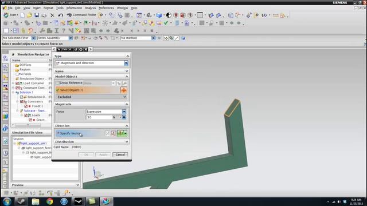Screen dimensions: 367x206
Task: Open the Analysis menu
Action: (91, 8)
